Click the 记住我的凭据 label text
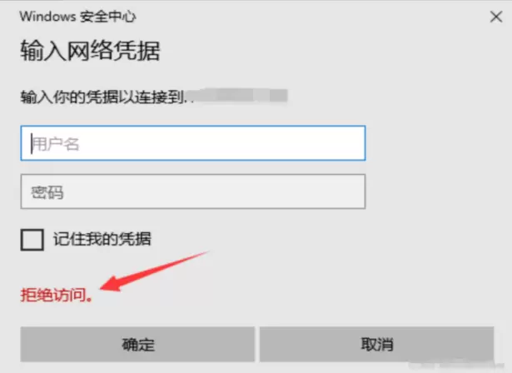512x373 pixels. pyautogui.click(x=102, y=239)
